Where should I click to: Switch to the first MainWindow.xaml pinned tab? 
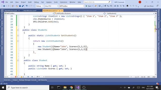pos(11,10)
